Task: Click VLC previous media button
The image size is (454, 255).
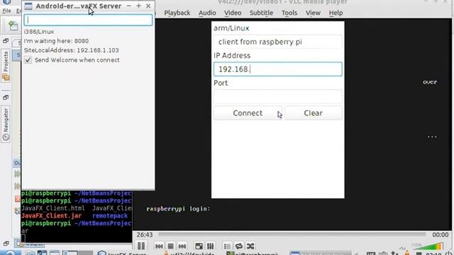Action: [159, 246]
